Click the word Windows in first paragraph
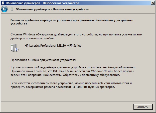156x113 pixels. point(29,34)
